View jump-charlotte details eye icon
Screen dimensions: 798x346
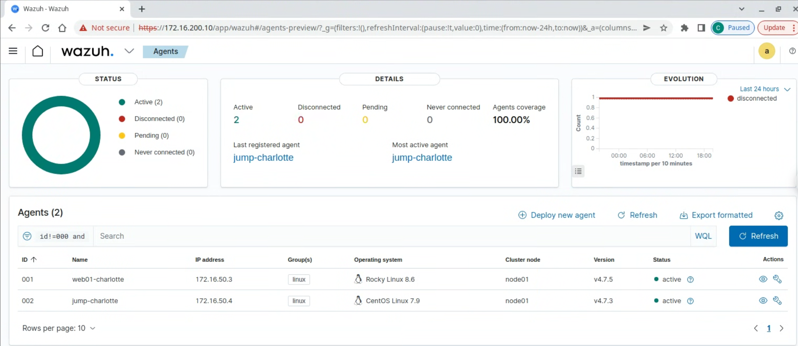click(763, 300)
